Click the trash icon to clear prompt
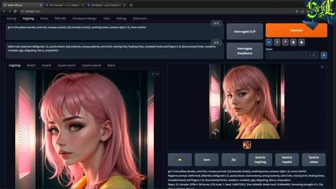Image resolution: width=336 pixels, height=189 pixels. 277,42
